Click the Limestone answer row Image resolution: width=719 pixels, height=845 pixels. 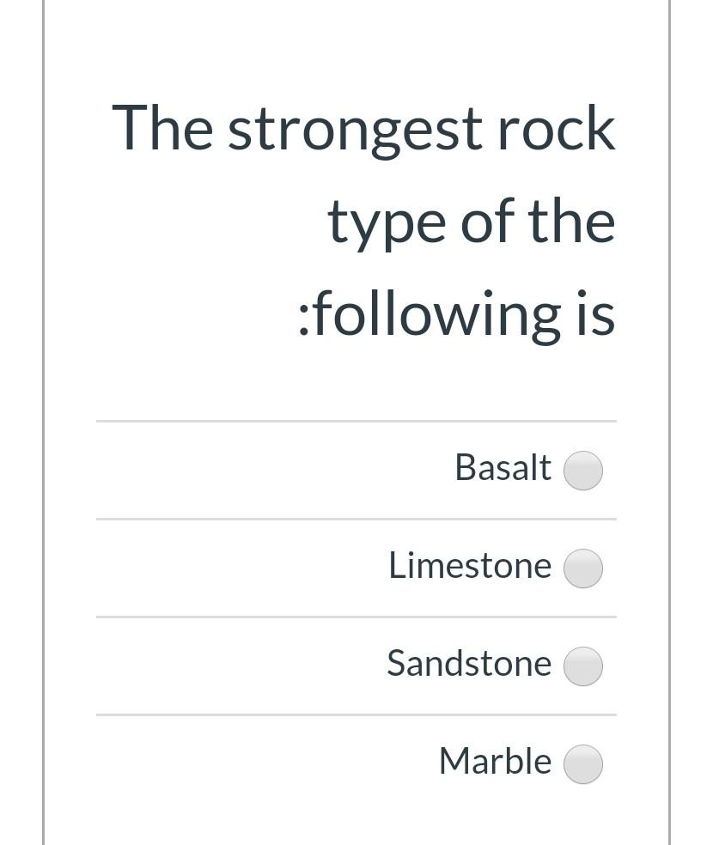356,567
